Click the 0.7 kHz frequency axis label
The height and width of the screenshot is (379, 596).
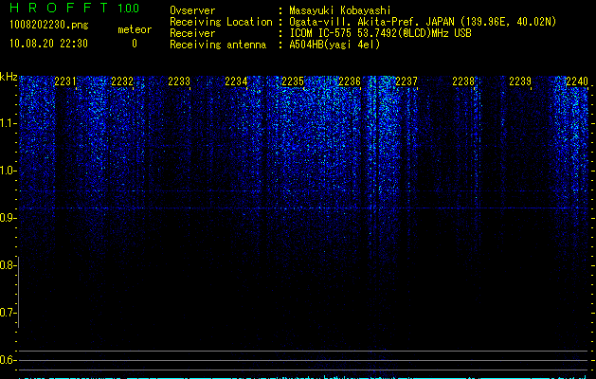(x=8, y=313)
